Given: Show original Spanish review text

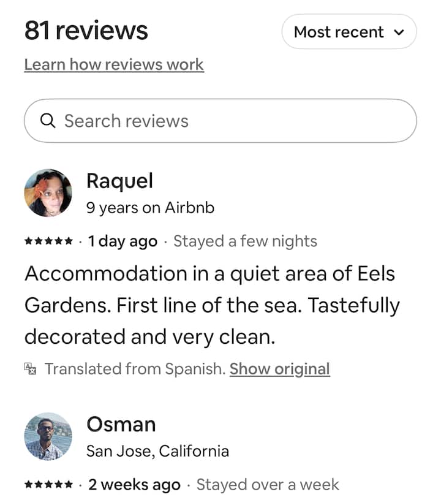Looking at the screenshot, I should [x=279, y=369].
